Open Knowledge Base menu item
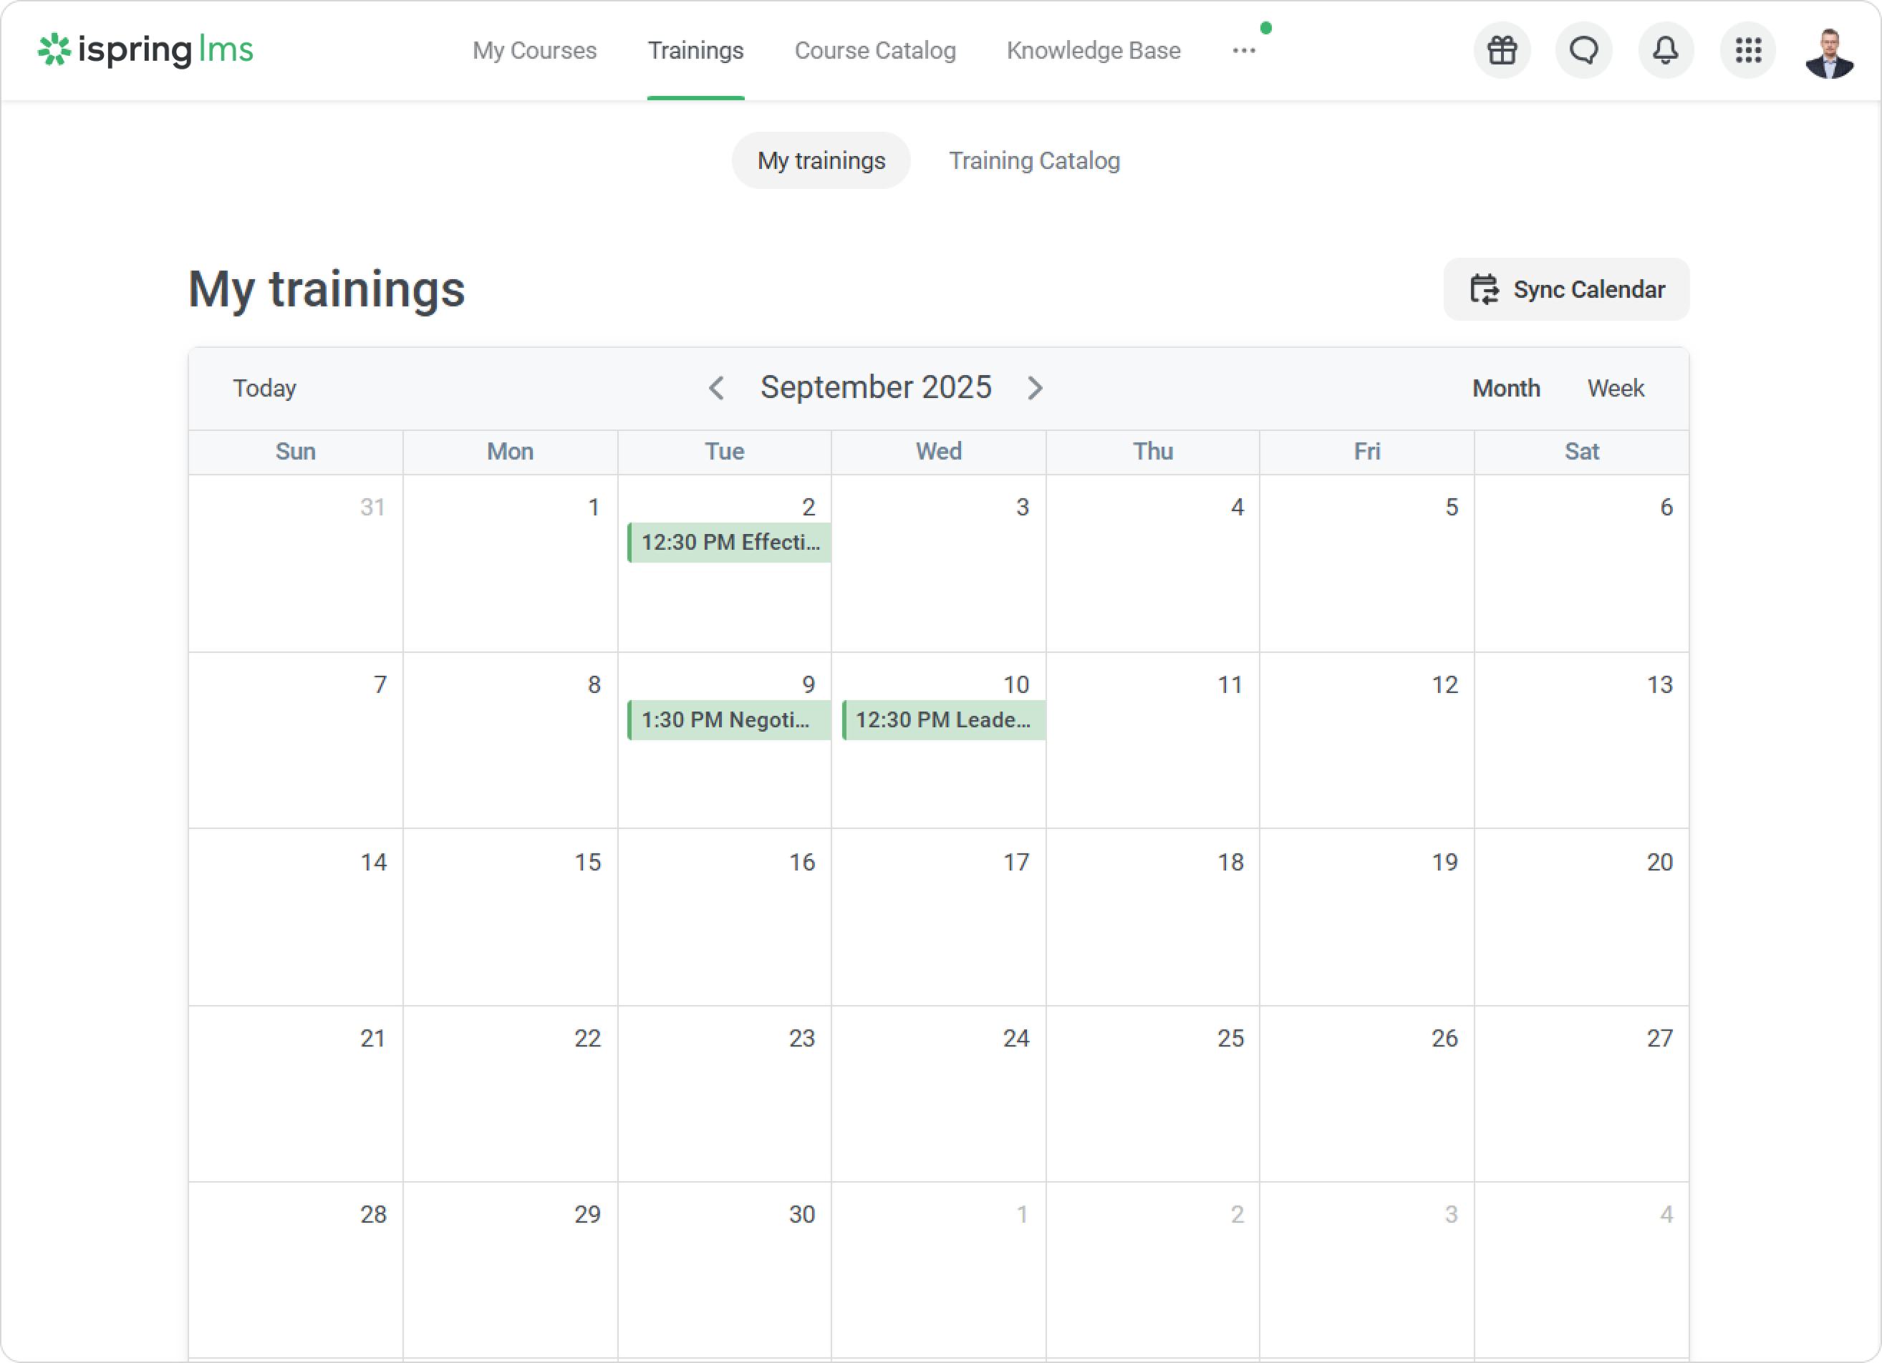The image size is (1882, 1363). [x=1093, y=51]
